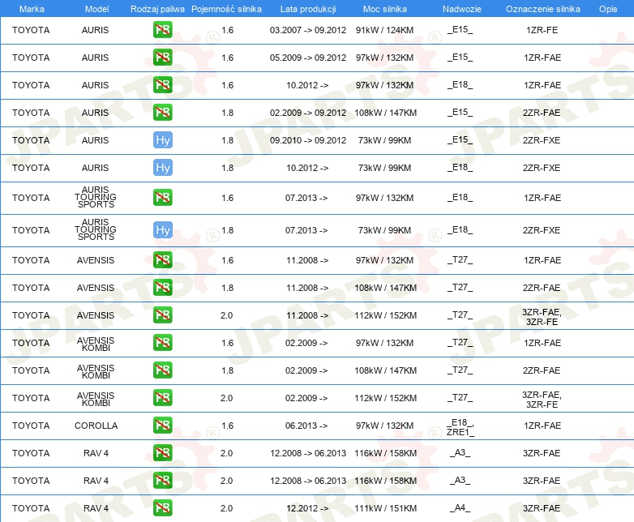This screenshot has width=634, height=522.
Task: Click _T27_ body code in Avensis 2.0 11.2008 row
Action: 461,314
